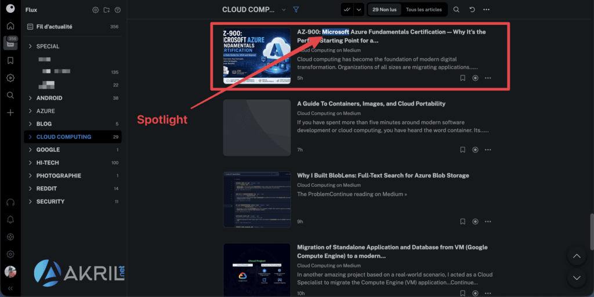594x297 pixels.
Task: Expand the GOOGLE folder chevron
Action: tap(30, 150)
